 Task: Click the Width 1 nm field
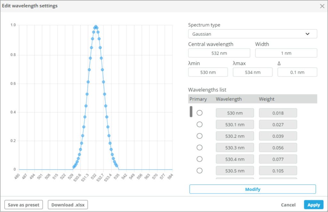click(286, 53)
